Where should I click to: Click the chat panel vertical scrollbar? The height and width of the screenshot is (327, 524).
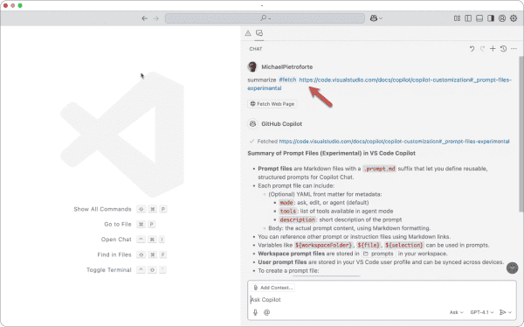521,134
